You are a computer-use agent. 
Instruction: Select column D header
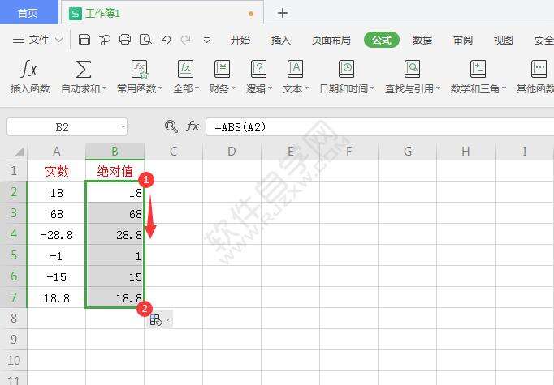pos(232,152)
